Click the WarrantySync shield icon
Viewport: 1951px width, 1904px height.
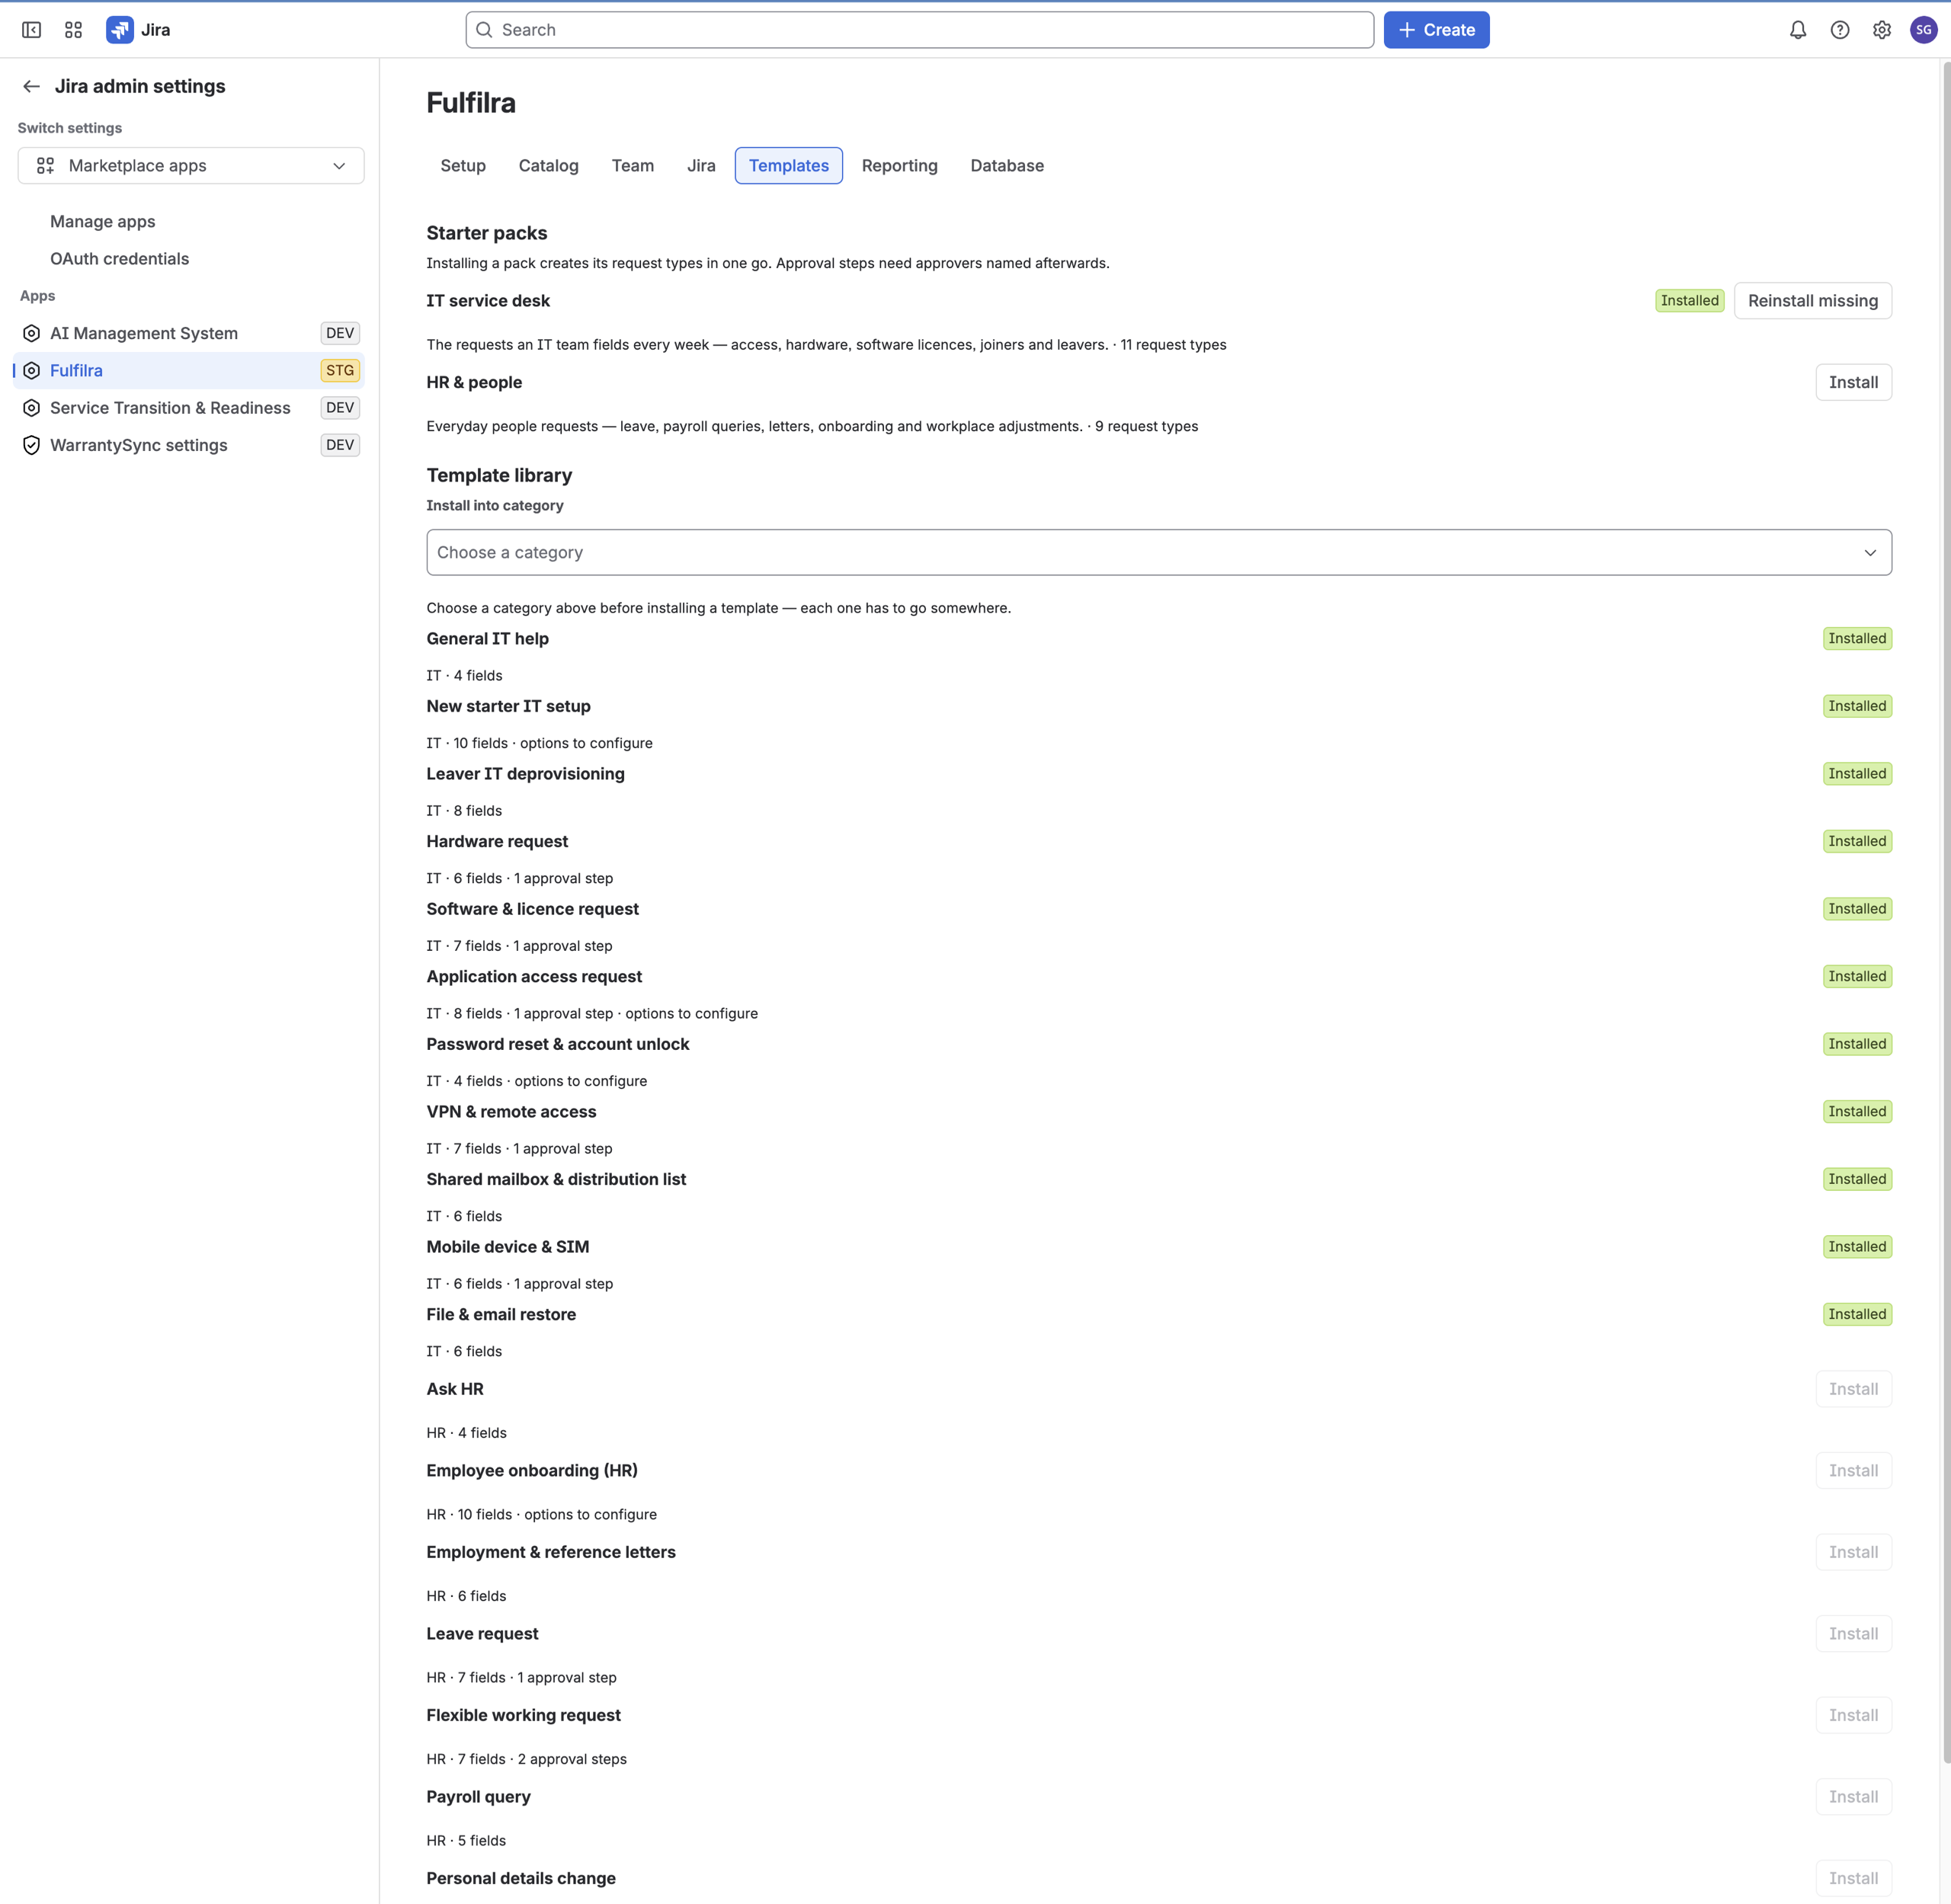click(31, 445)
